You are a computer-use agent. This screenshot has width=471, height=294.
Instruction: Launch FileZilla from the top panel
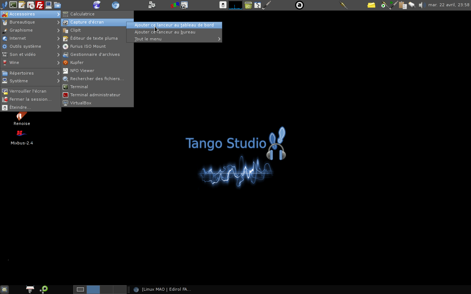(x=39, y=5)
